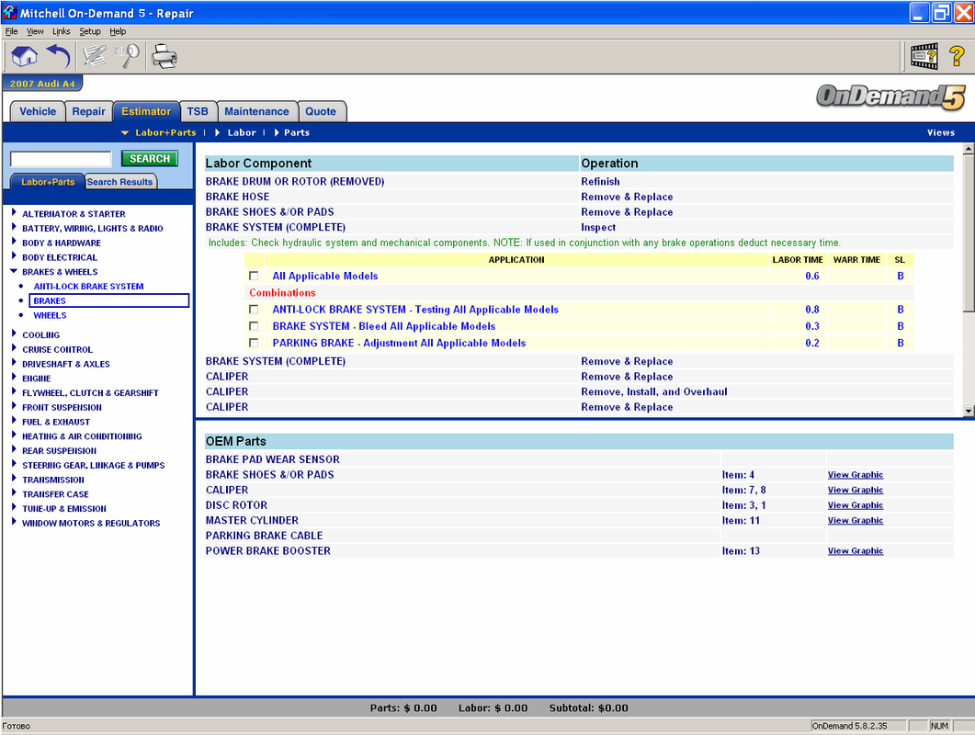Click the notepad edit toolbar icon
The width and height of the screenshot is (975, 735).
[x=96, y=57]
